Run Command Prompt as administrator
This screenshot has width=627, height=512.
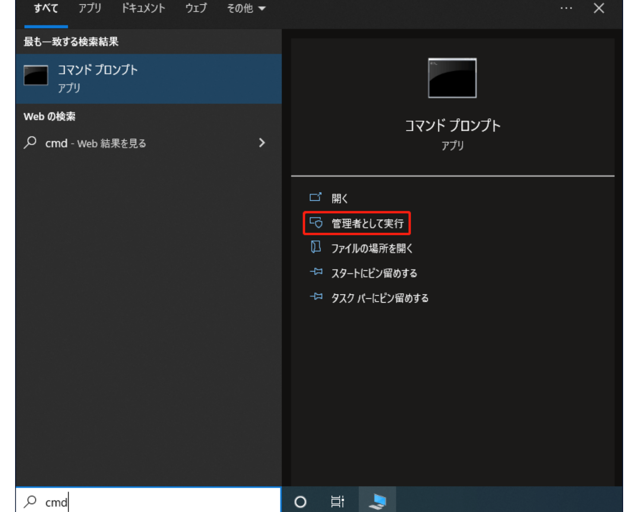click(x=367, y=223)
